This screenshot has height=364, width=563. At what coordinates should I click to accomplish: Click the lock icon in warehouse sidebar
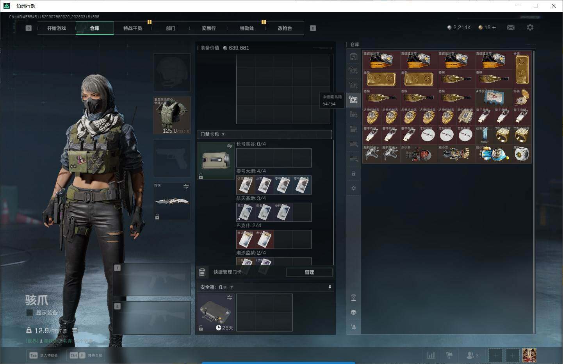click(x=354, y=173)
